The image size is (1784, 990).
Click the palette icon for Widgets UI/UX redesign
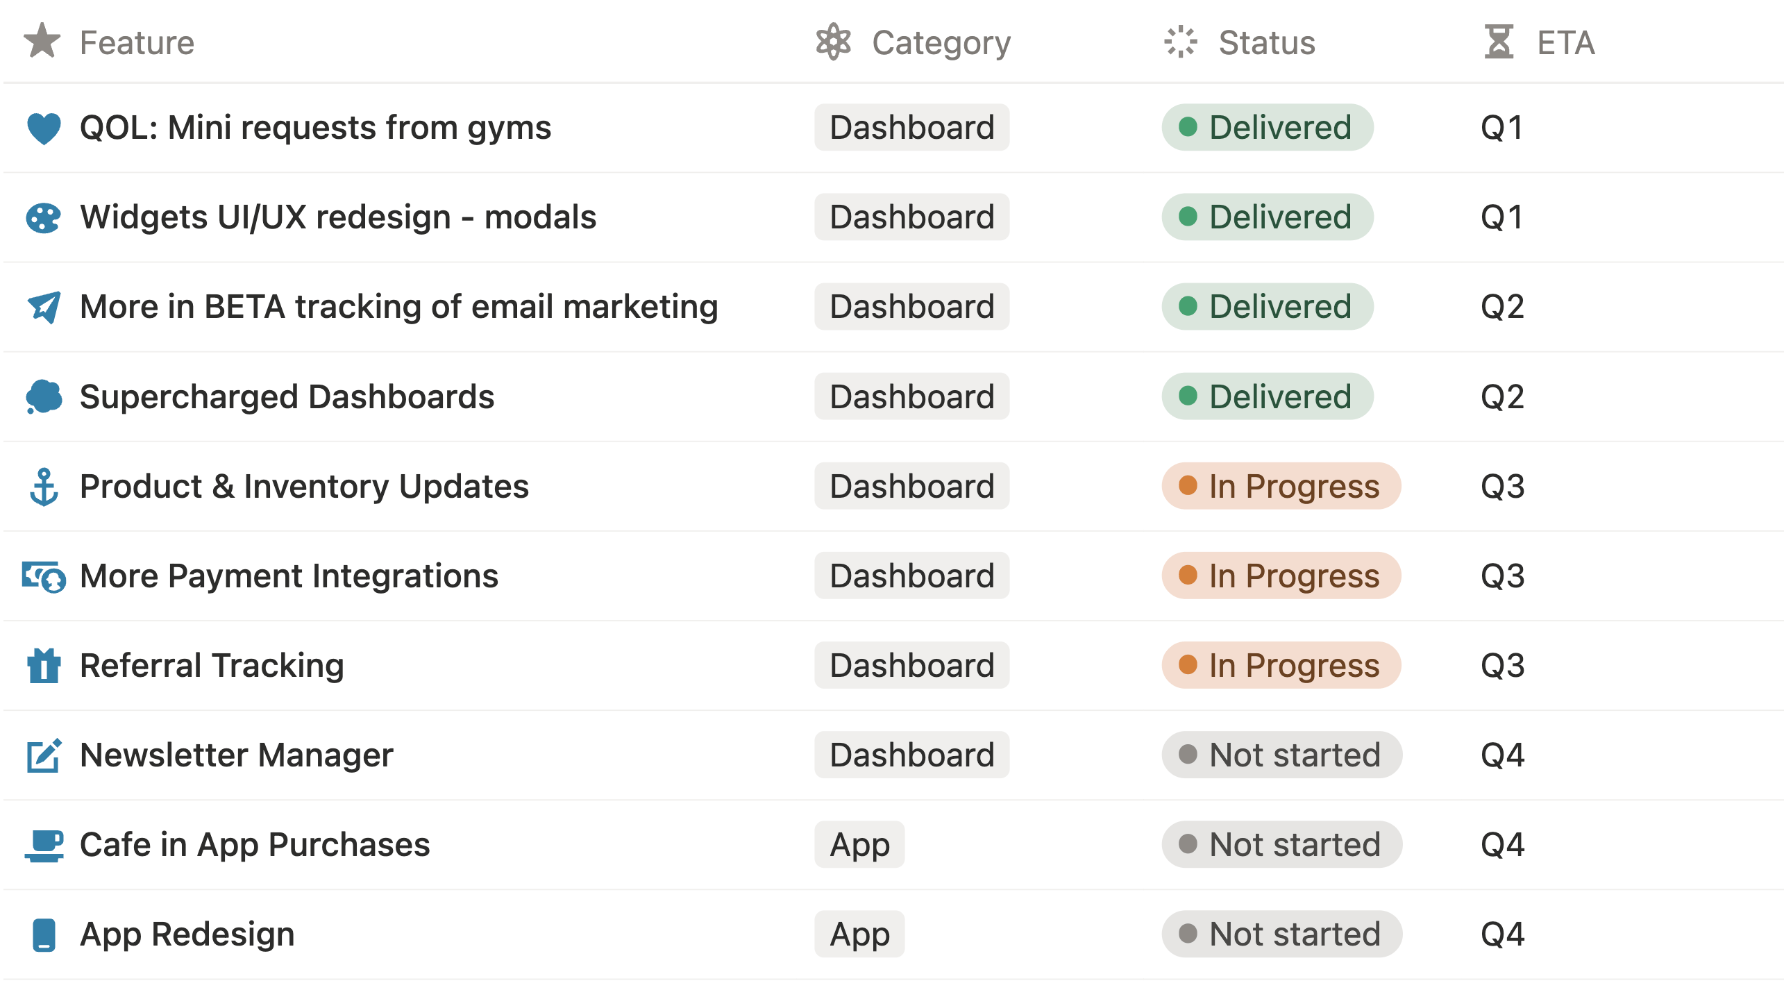click(x=44, y=218)
